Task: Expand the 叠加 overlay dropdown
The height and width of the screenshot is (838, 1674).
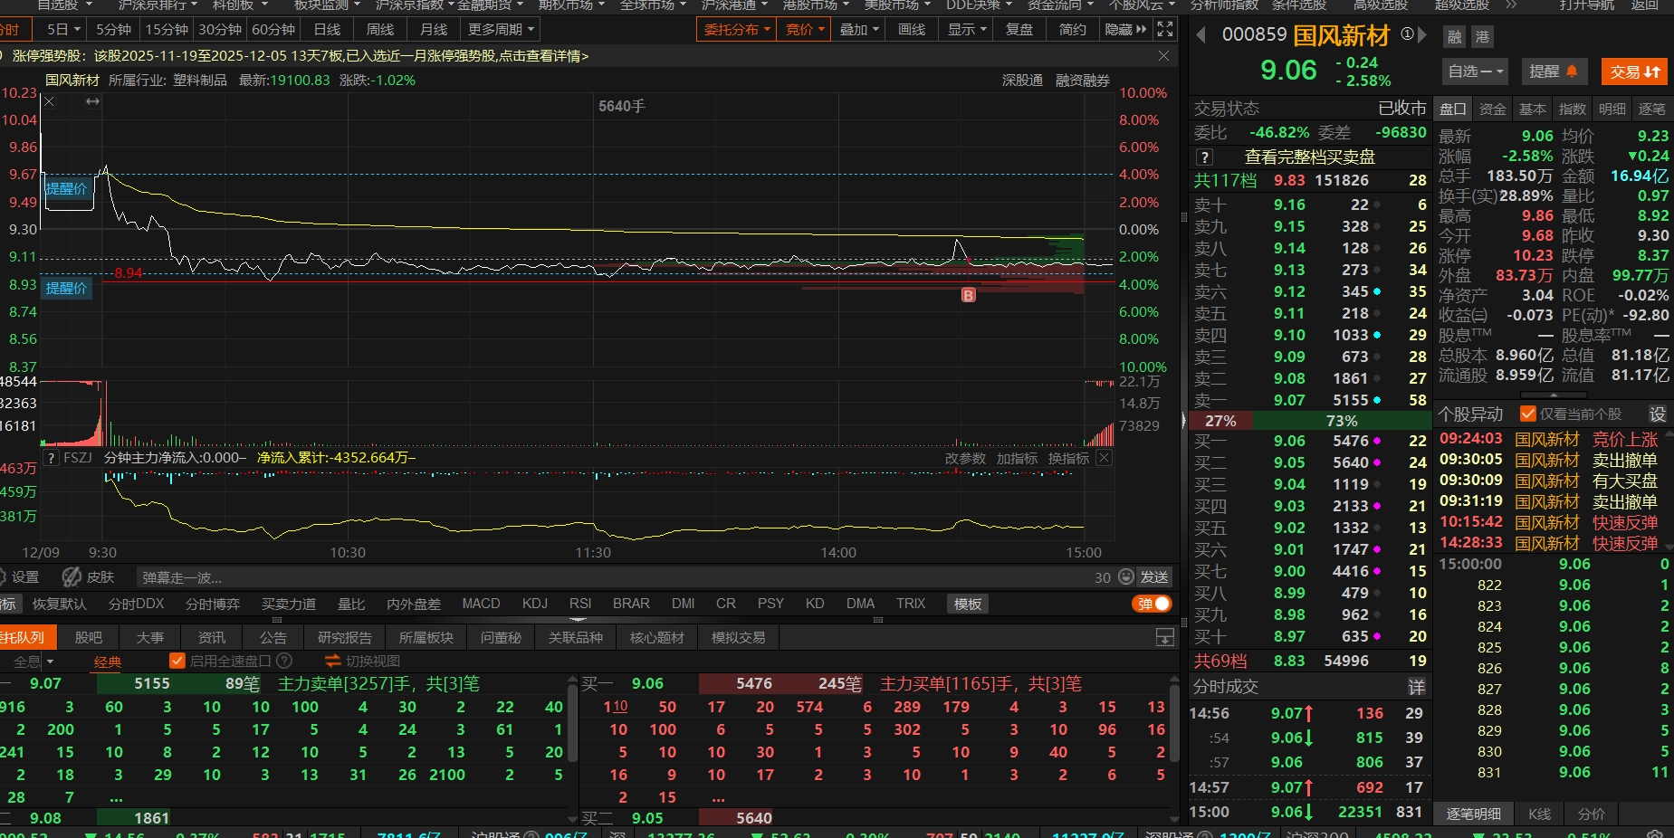Action: tap(858, 29)
